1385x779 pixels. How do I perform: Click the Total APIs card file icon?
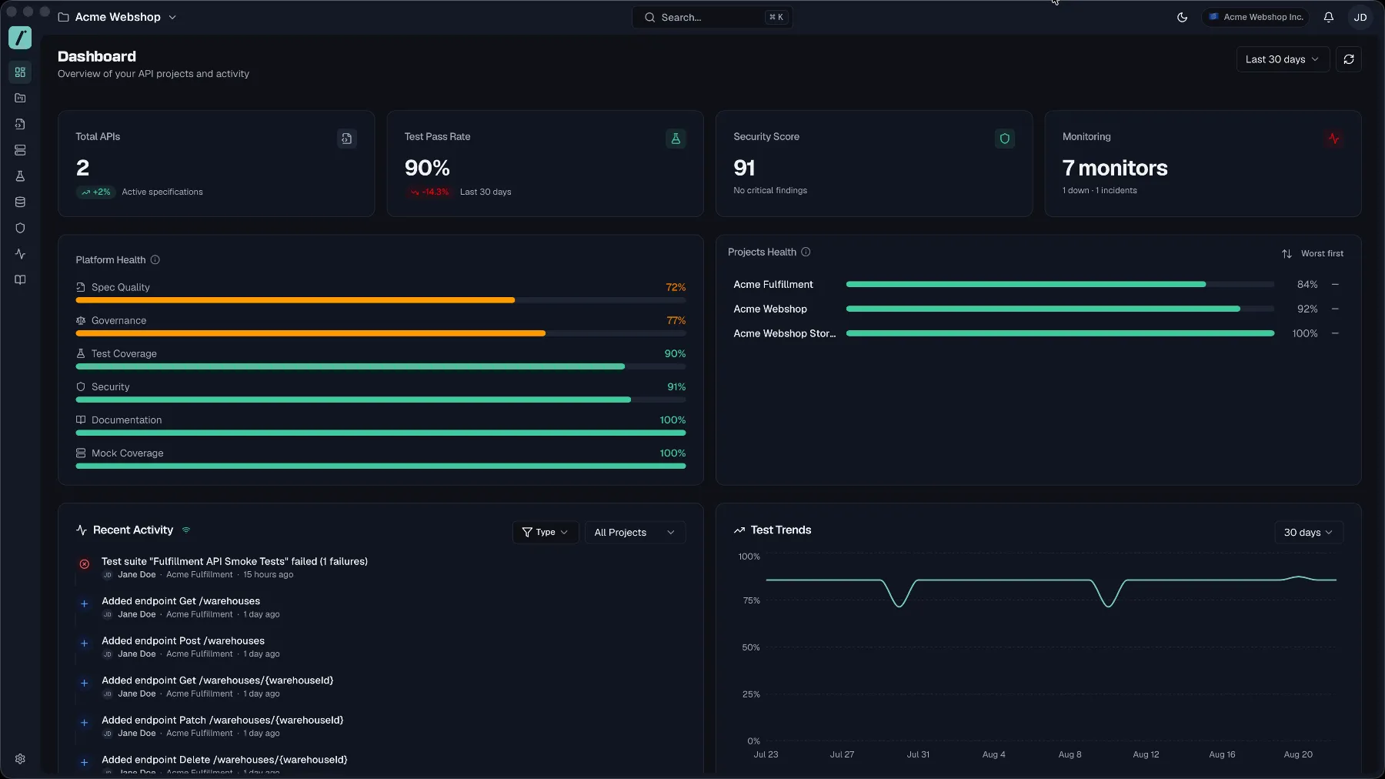(347, 139)
